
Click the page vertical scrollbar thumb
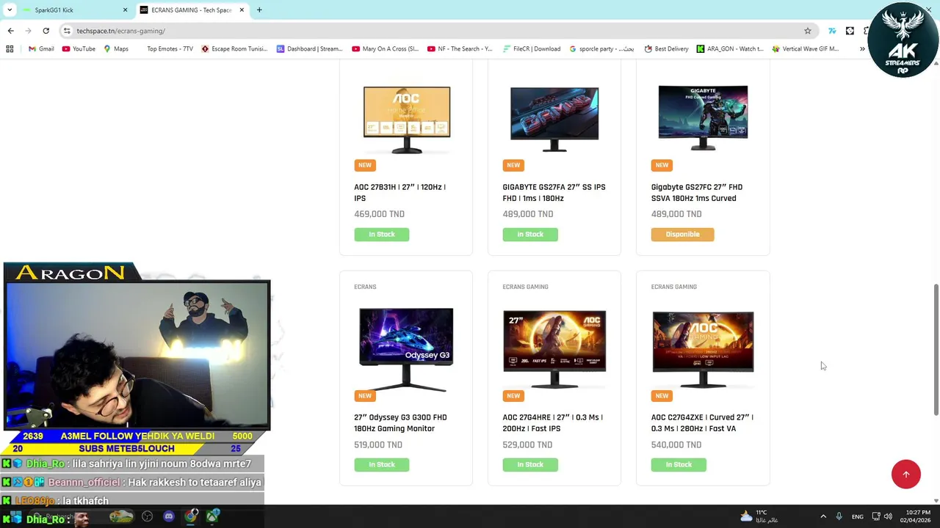(x=936, y=350)
